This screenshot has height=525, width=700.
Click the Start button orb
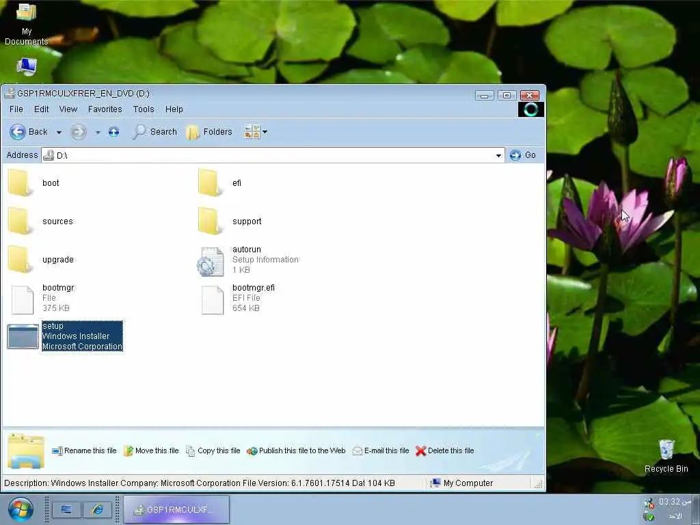pos(20,509)
